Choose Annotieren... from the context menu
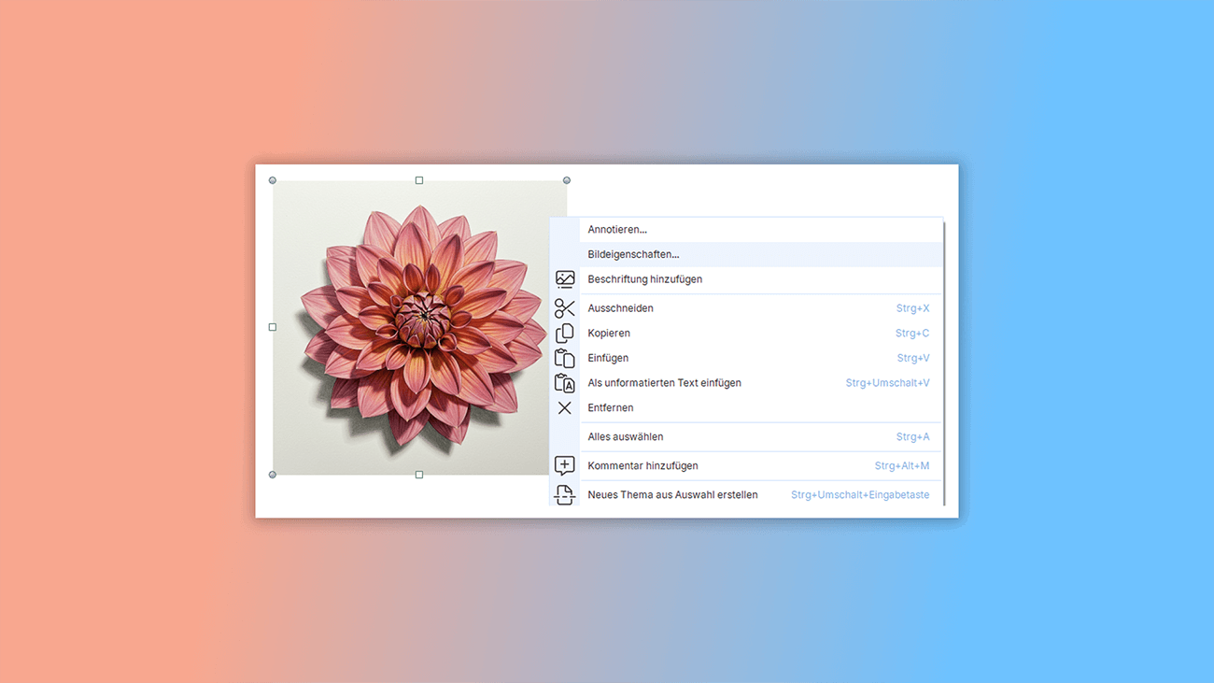 [617, 230]
